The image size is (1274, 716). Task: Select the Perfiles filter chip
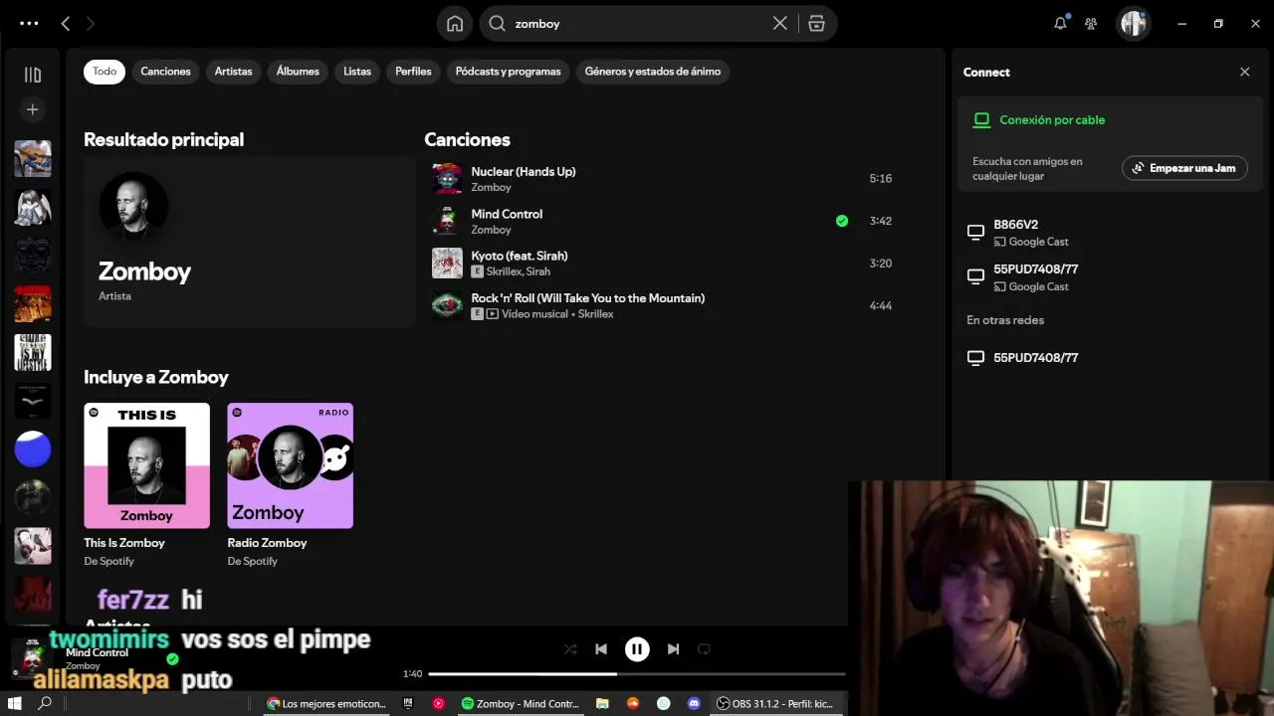[x=413, y=72]
